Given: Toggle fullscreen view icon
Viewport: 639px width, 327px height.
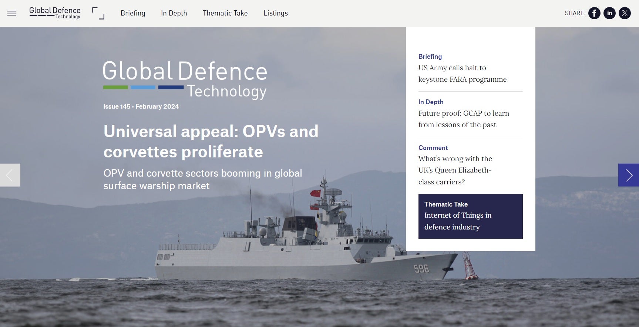Looking at the screenshot, I should point(98,13).
